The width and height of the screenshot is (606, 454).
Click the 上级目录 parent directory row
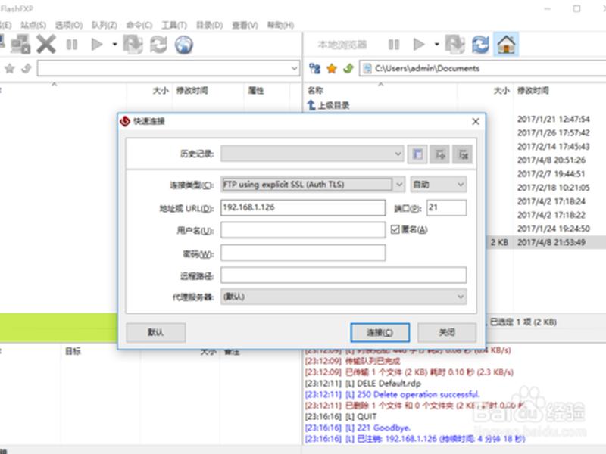[x=329, y=105]
